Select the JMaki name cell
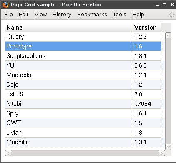 point(69,133)
